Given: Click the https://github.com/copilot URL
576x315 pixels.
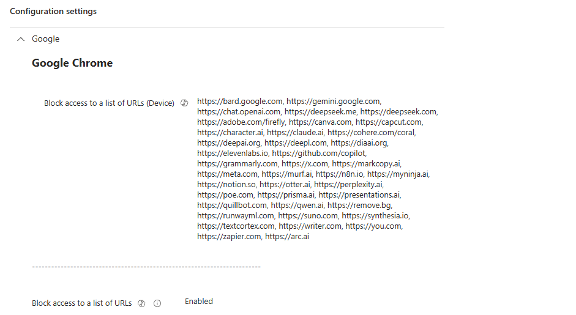Looking at the screenshot, I should [318, 154].
